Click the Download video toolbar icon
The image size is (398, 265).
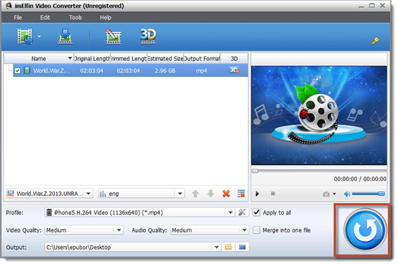point(65,36)
